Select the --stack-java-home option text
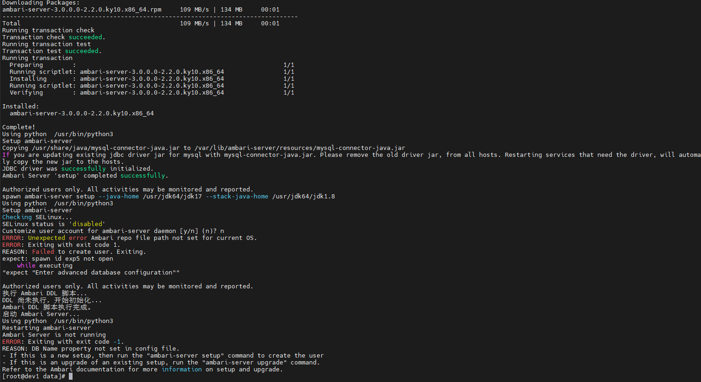Viewport: 701px width, 382px height. pyautogui.click(x=237, y=197)
